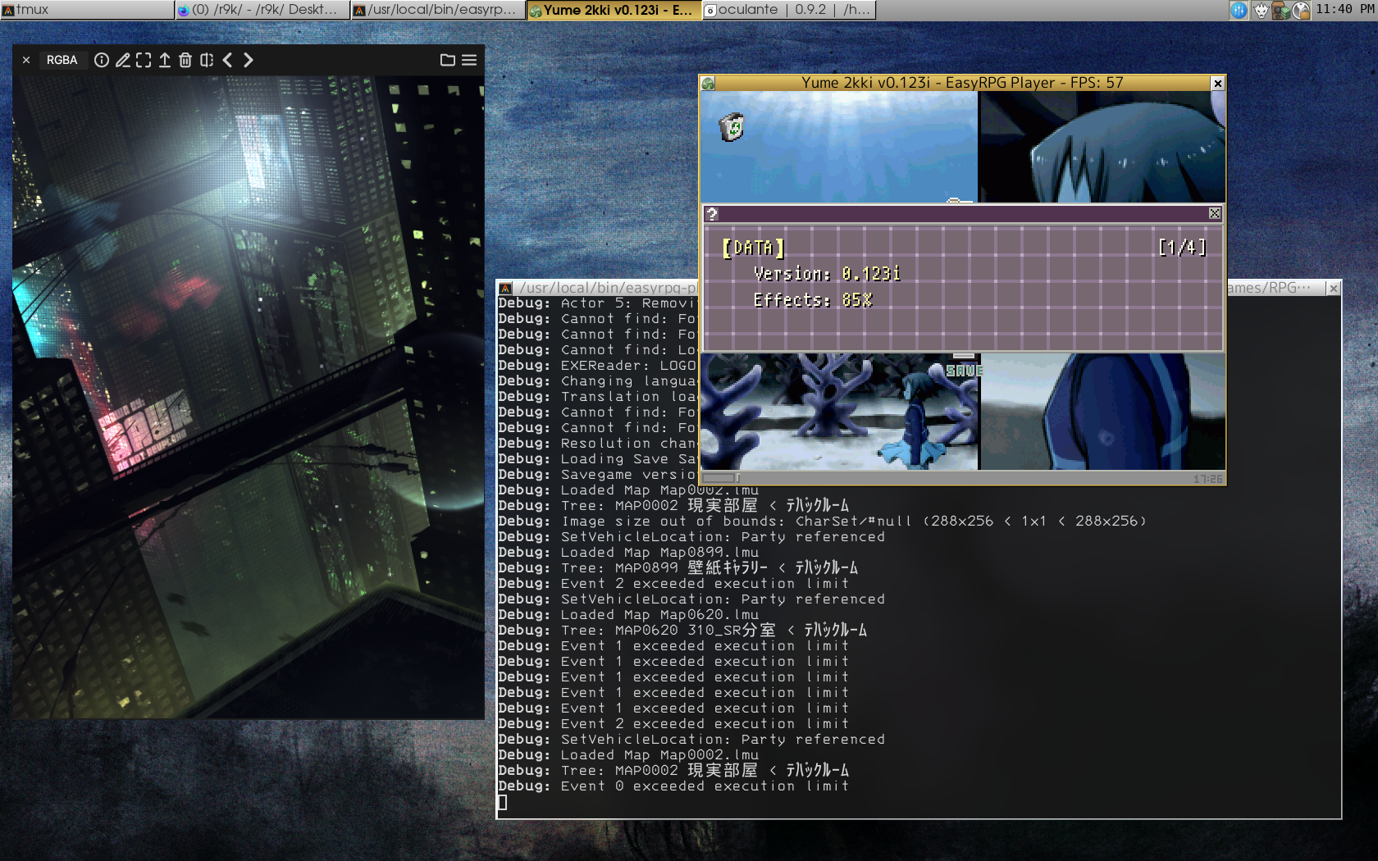Image resolution: width=1378 pixels, height=861 pixels.
Task: Click the upload/export arrow icon in oculante
Action: pos(165,60)
